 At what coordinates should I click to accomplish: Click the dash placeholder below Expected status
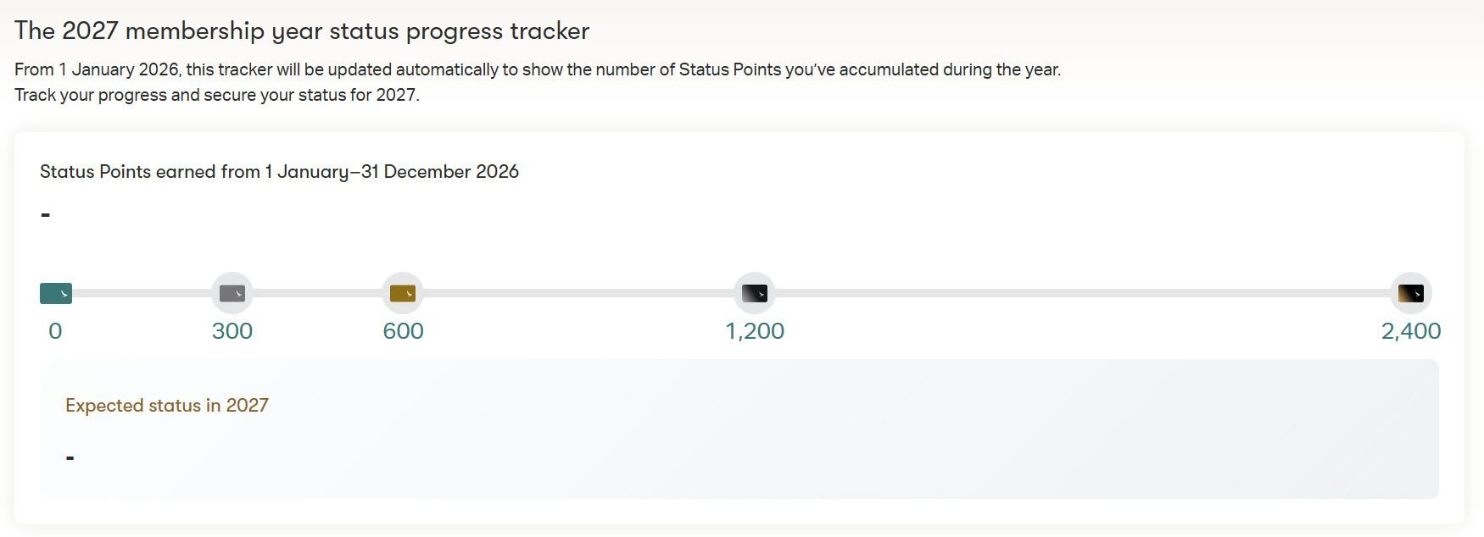coord(68,457)
